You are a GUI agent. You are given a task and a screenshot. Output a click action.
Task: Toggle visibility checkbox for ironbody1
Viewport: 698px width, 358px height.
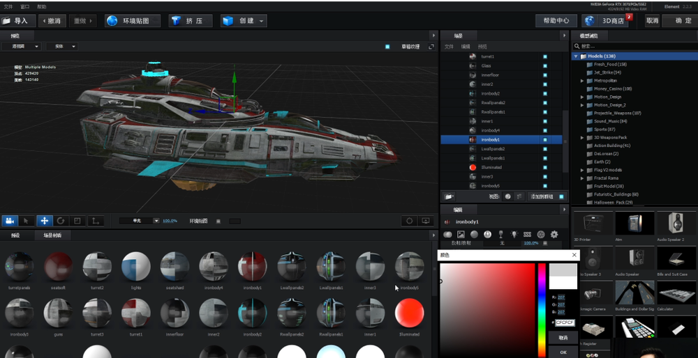[x=545, y=140]
